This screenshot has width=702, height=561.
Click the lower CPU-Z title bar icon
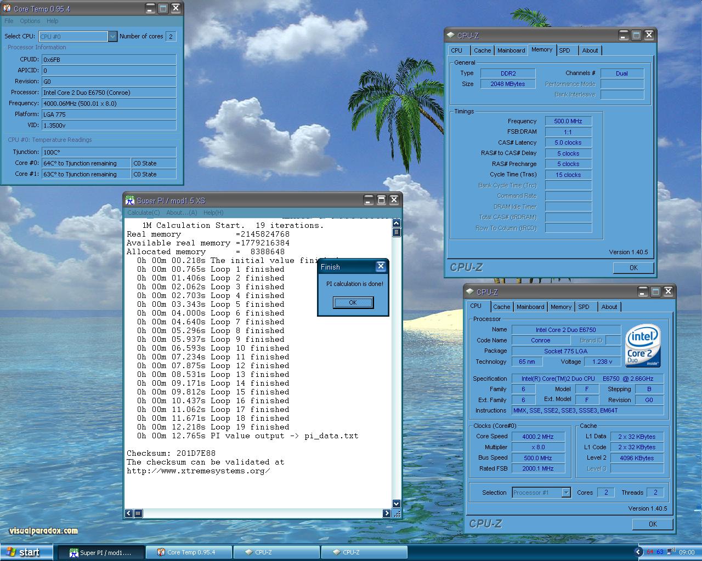tap(470, 292)
